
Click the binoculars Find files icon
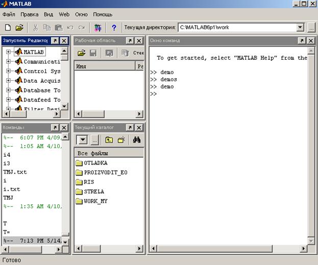[x=137, y=139]
